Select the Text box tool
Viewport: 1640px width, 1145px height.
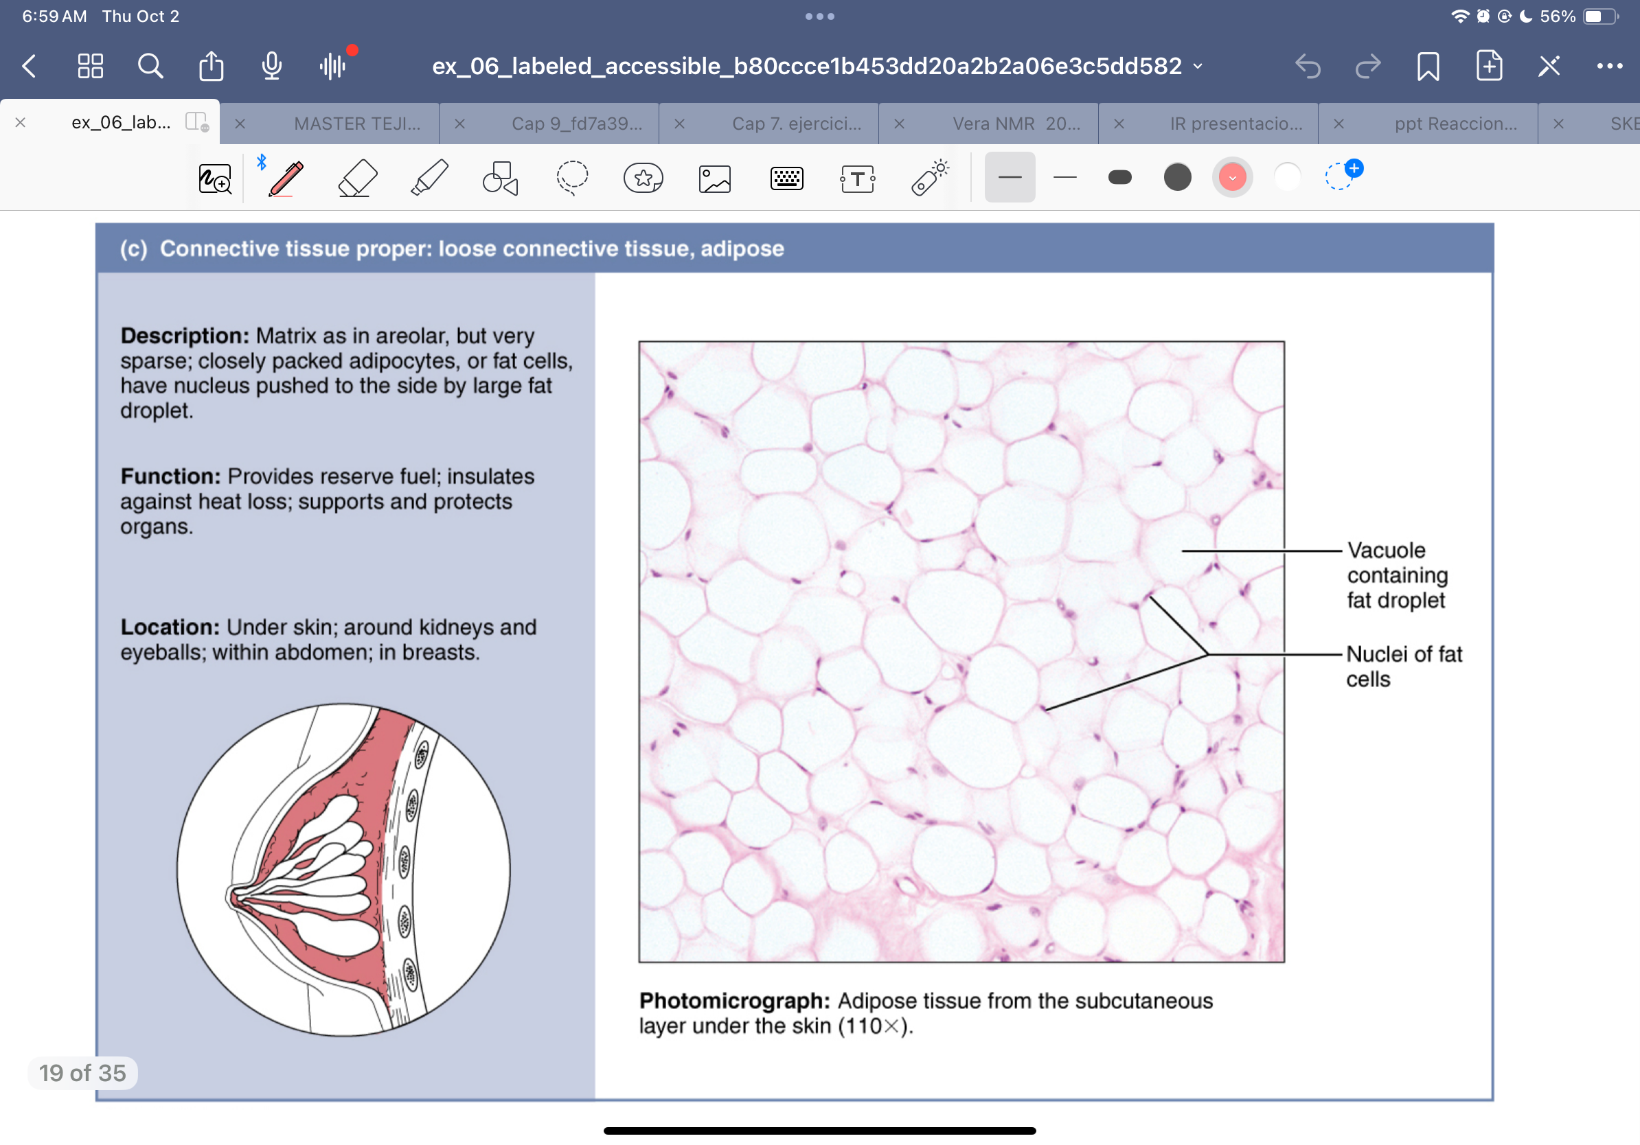pyautogui.click(x=857, y=178)
